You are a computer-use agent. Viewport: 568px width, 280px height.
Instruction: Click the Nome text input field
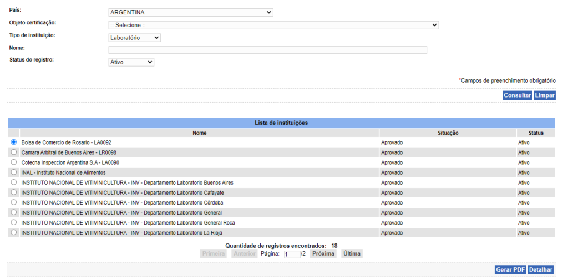coord(268,50)
